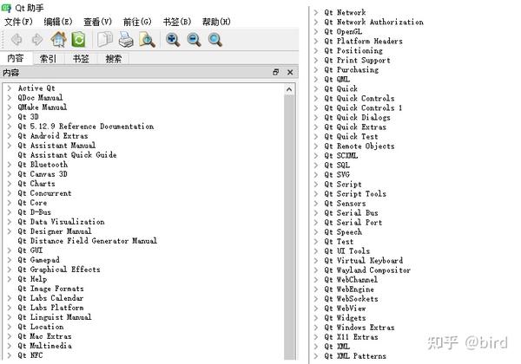Select Qt Concurrent entry
Viewport: 521px width, 364px height.
[44, 193]
